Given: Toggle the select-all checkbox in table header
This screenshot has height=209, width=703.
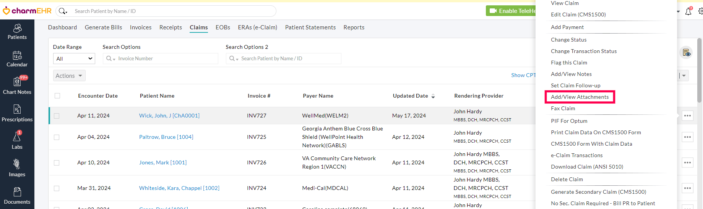Looking at the screenshot, I should coord(57,96).
